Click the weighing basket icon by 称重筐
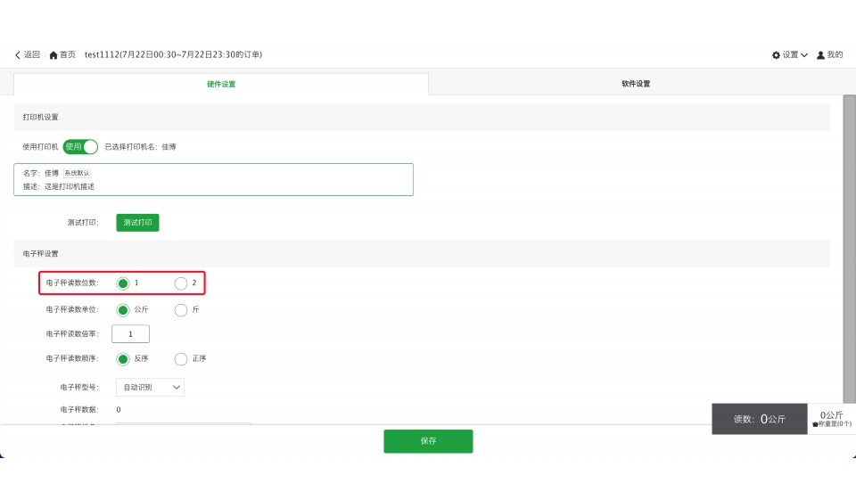This screenshot has height=500, width=856. pos(815,424)
